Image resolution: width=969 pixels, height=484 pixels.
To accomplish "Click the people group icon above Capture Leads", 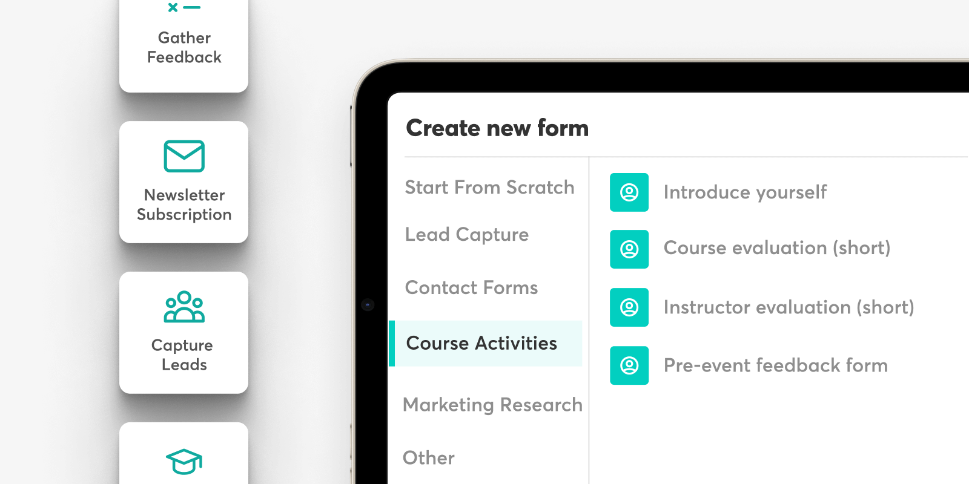I will click(x=184, y=307).
